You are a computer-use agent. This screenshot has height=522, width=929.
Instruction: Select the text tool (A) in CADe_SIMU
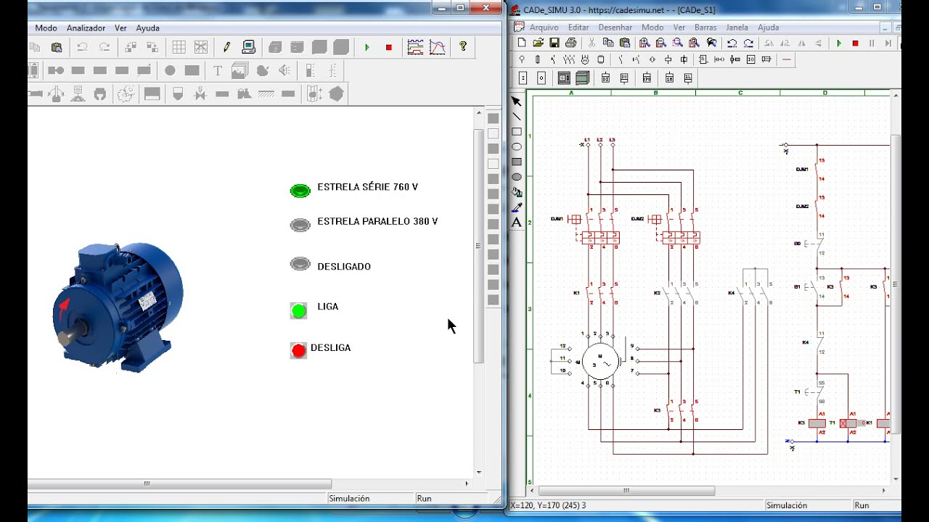[x=517, y=223]
